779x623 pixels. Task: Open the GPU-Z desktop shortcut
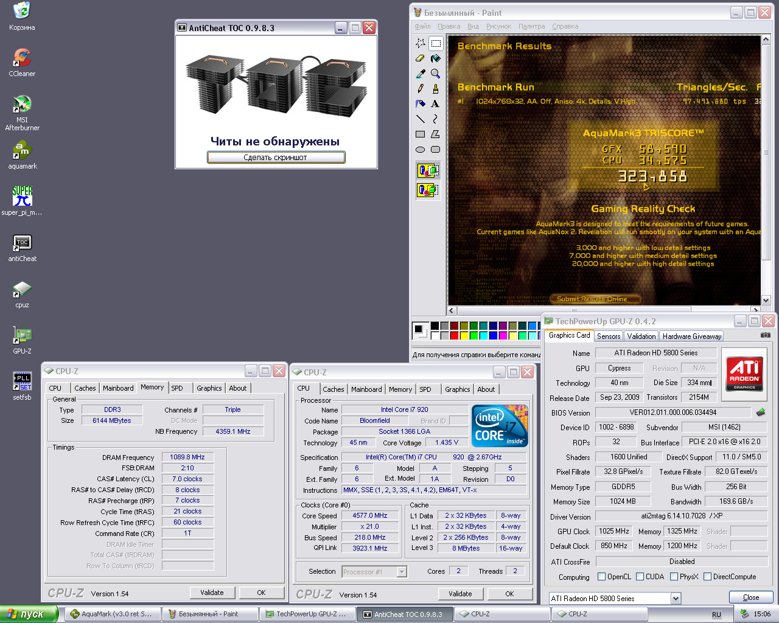[x=22, y=340]
